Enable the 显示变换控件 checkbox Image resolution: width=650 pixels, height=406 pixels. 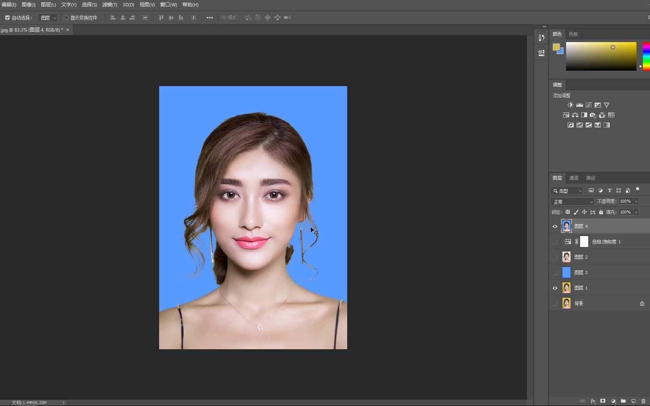click(x=66, y=18)
